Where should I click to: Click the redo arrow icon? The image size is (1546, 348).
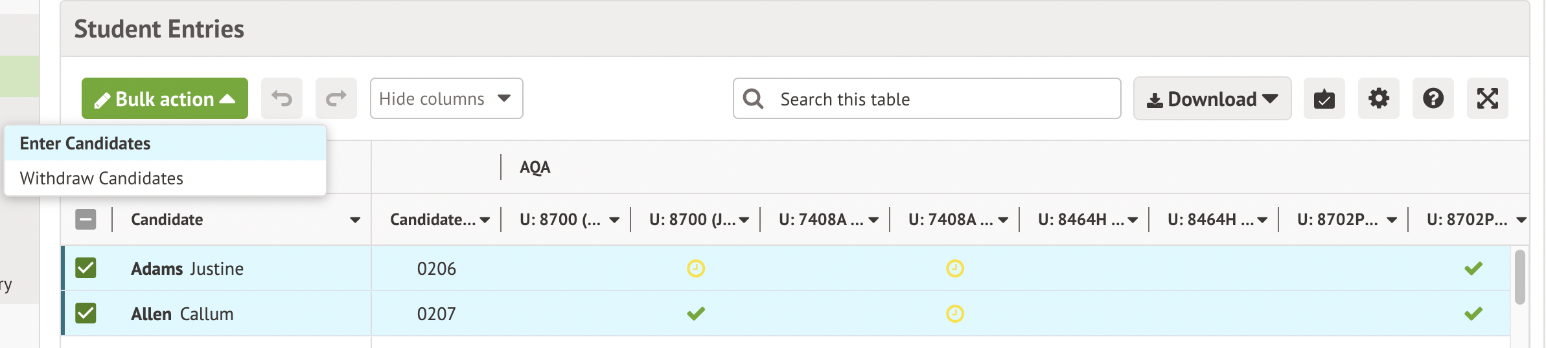(x=336, y=98)
